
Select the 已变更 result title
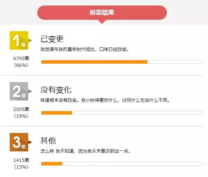[52, 39]
